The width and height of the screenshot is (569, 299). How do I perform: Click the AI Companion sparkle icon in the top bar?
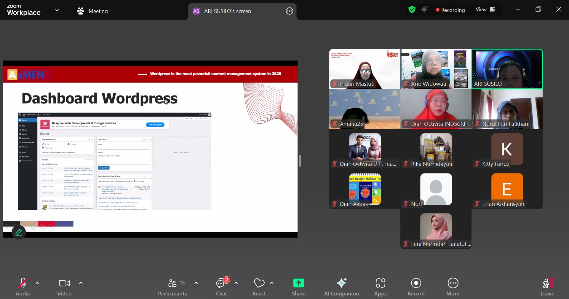[425, 9]
